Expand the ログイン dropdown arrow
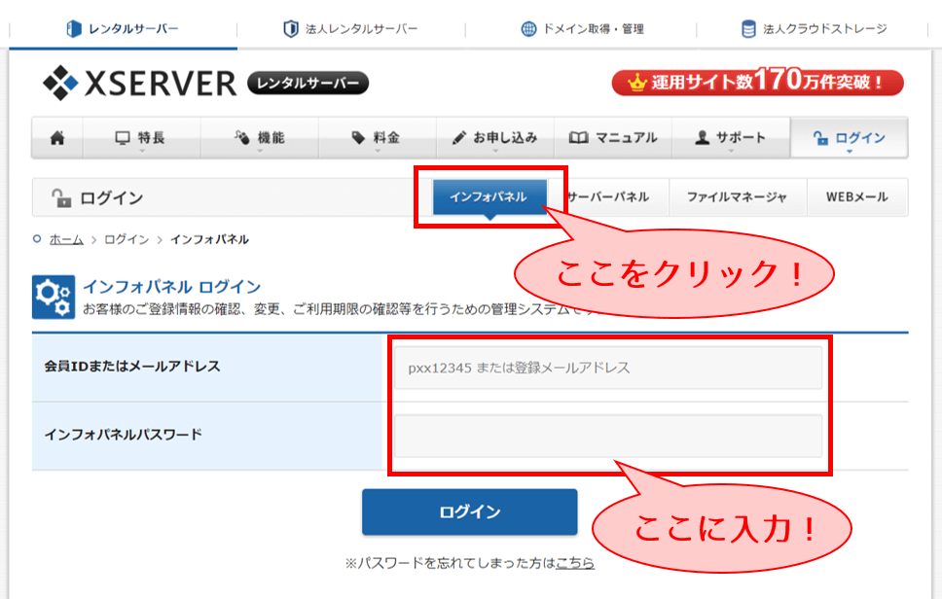The image size is (942, 599). coord(850,152)
